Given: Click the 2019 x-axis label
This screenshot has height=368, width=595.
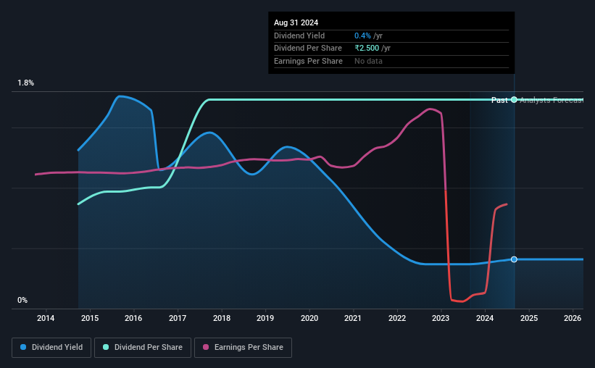Looking at the screenshot, I should [x=265, y=318].
